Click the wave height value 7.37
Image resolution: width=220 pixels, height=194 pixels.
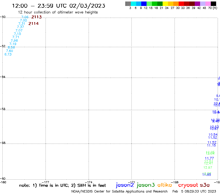(x=21, y=27)
